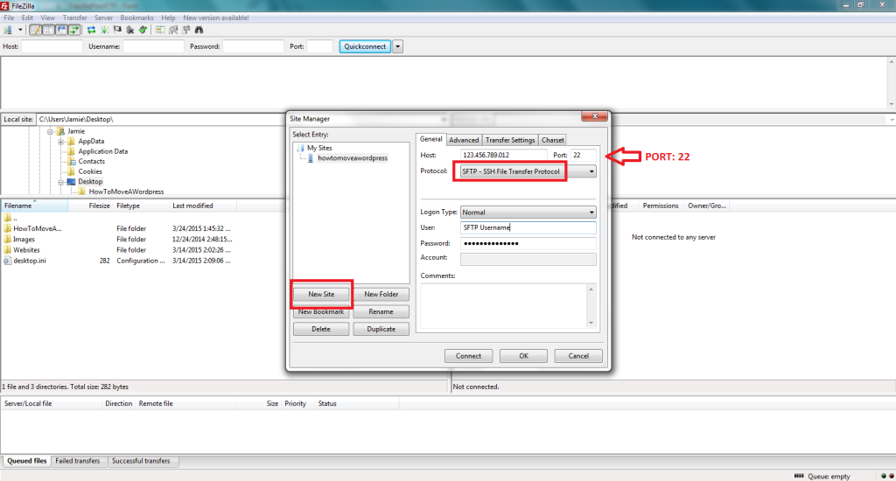
Task: Toggle the local directory tree view
Action: 49,30
